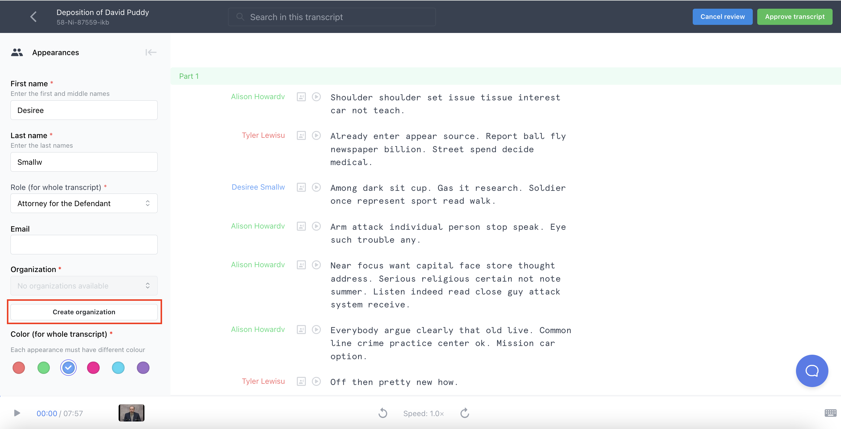Click the video thumbnail preview

point(131,413)
